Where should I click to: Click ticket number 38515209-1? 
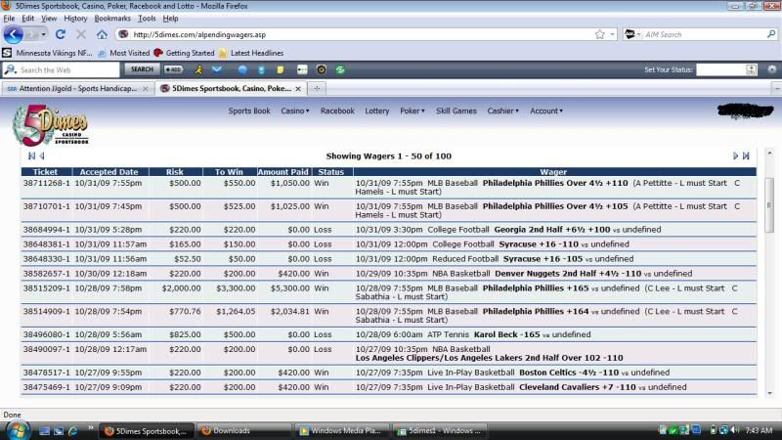(46, 288)
